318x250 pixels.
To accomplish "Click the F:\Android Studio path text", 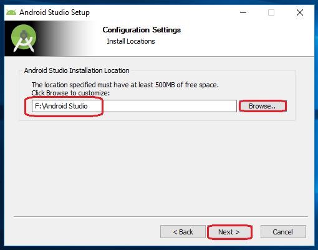I will click(61, 106).
